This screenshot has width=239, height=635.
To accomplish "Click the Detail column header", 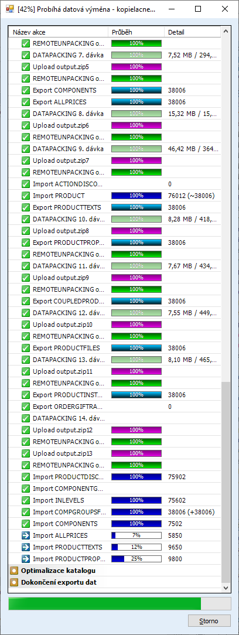I will [x=193, y=32].
